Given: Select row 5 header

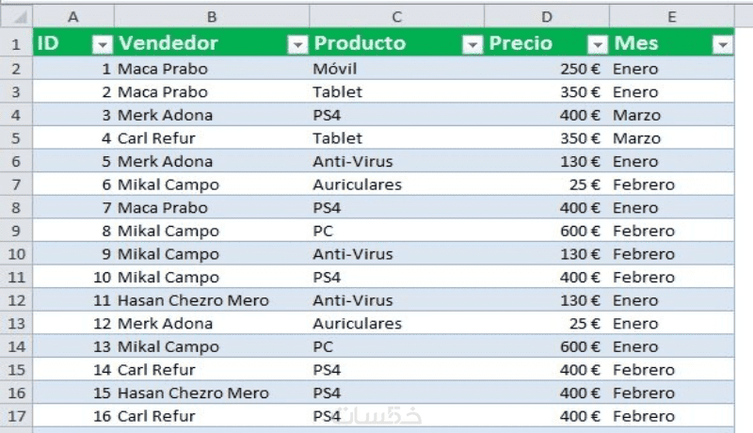Looking at the screenshot, I should pyautogui.click(x=16, y=138).
